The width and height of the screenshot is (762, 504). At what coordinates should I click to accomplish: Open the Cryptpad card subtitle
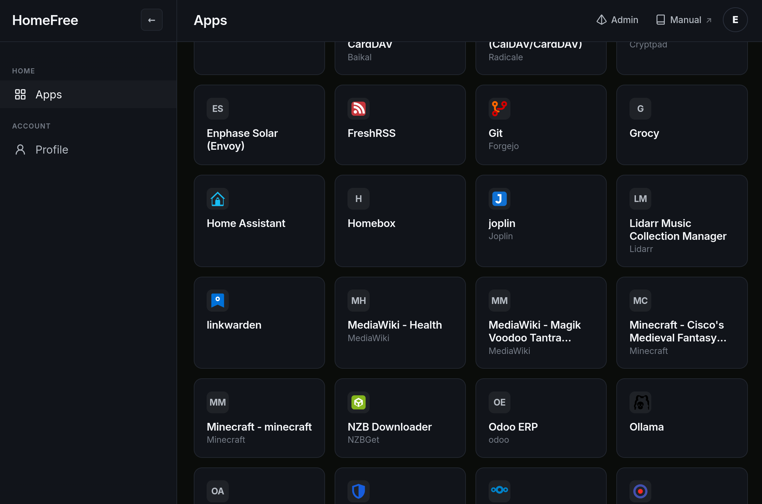point(648,45)
